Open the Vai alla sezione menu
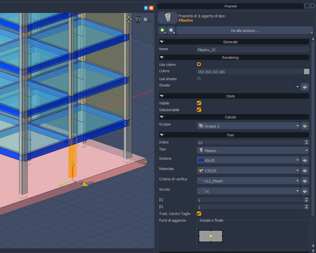 (244, 30)
